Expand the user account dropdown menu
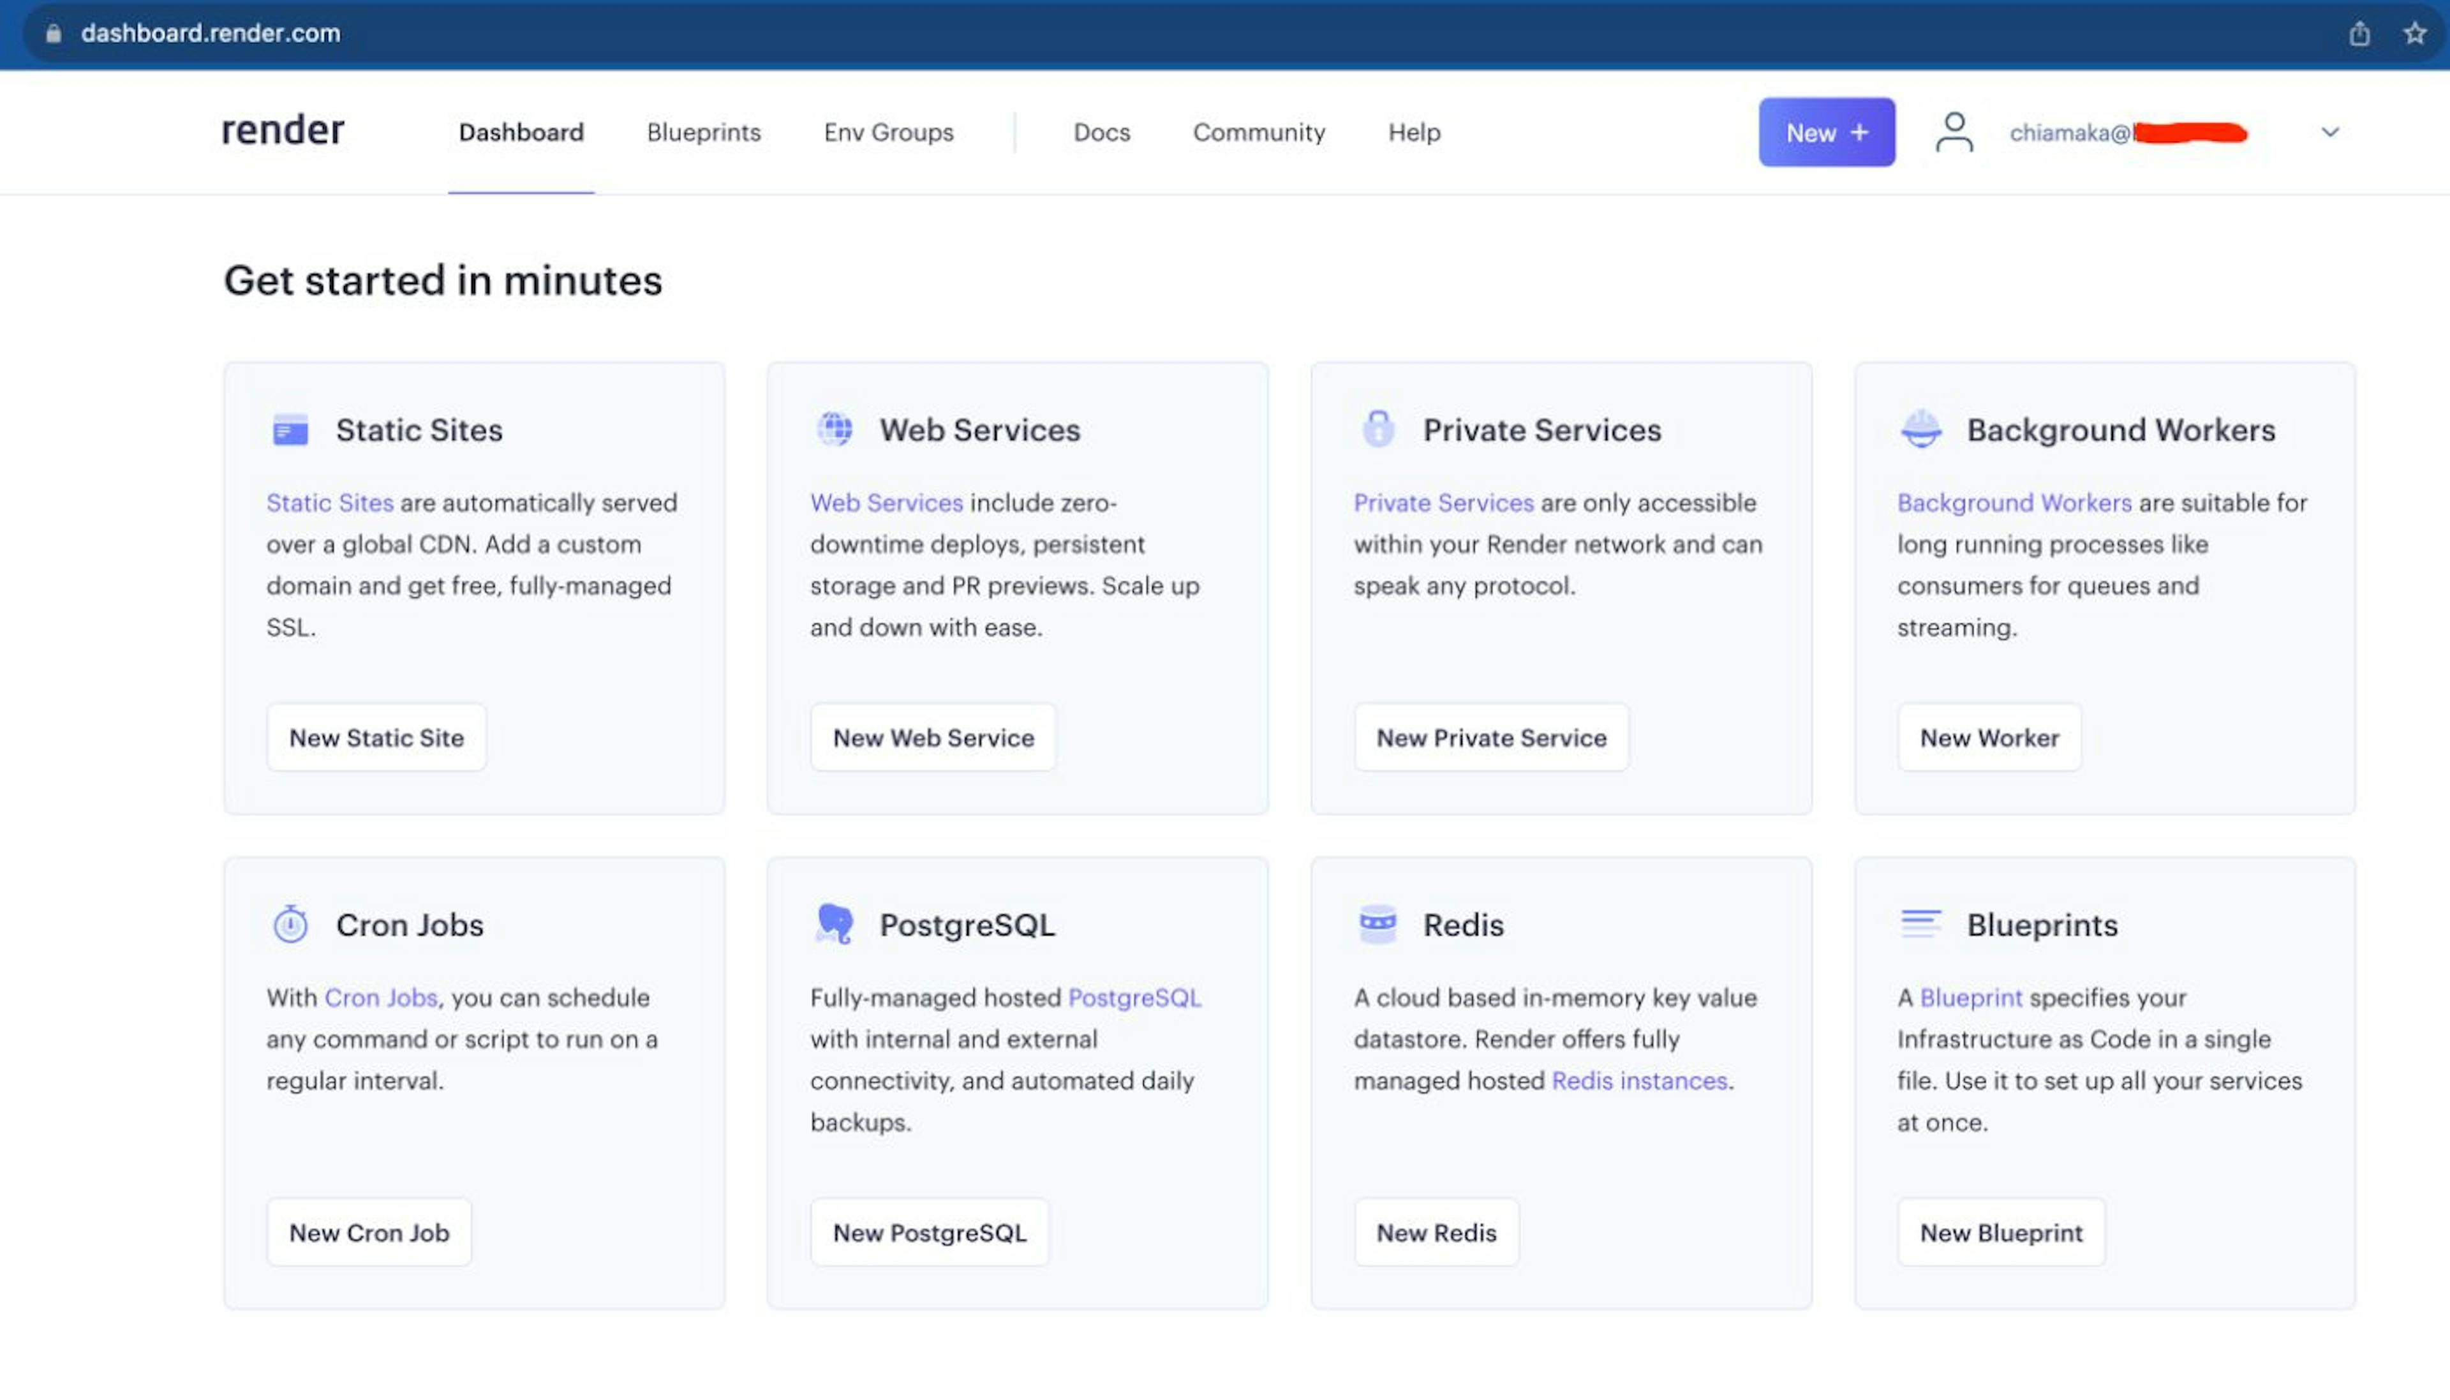This screenshot has height=1400, width=2450. 2329,131
